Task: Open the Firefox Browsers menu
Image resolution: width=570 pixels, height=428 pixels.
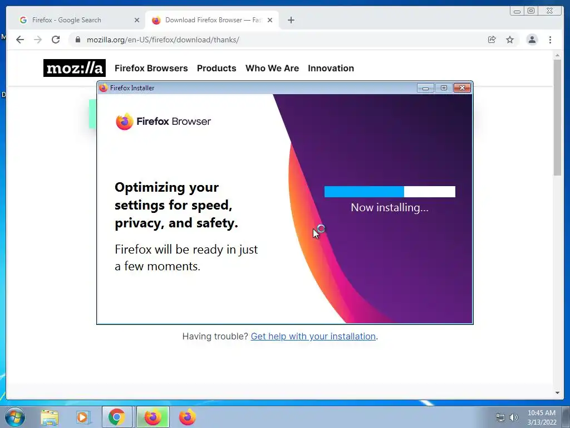Action: point(151,68)
